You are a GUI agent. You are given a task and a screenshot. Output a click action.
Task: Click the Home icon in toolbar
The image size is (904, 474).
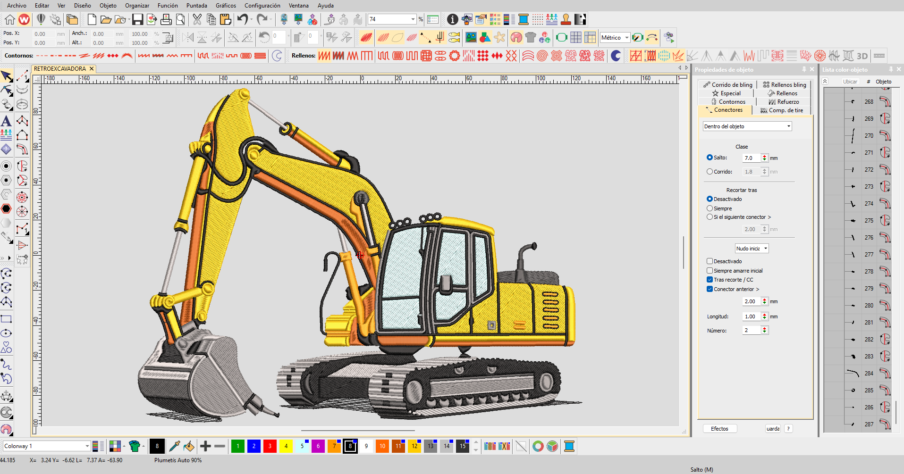(x=9, y=19)
